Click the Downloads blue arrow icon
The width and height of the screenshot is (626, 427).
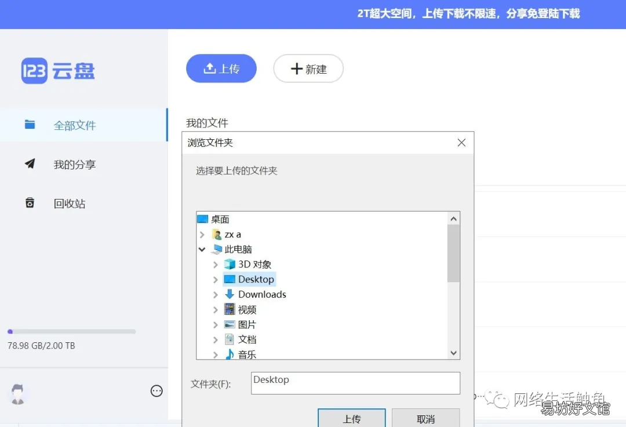pyautogui.click(x=230, y=294)
